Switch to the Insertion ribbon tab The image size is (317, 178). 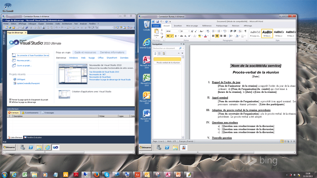click(178, 26)
